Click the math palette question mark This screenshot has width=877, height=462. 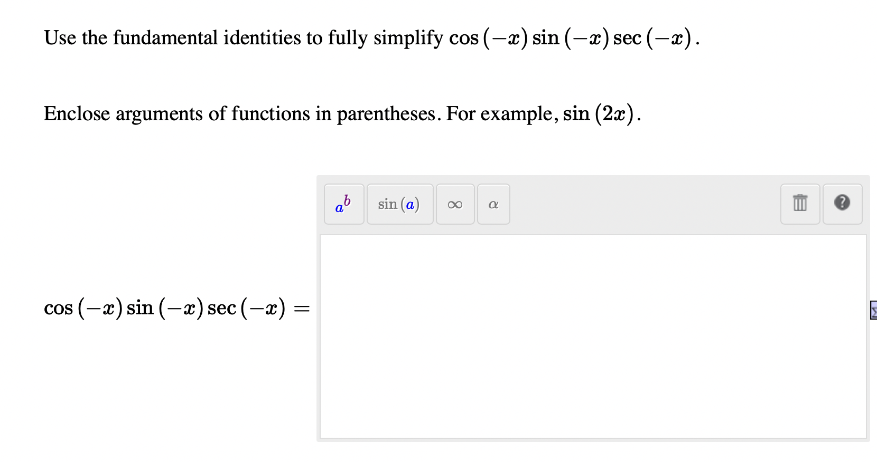(x=842, y=204)
